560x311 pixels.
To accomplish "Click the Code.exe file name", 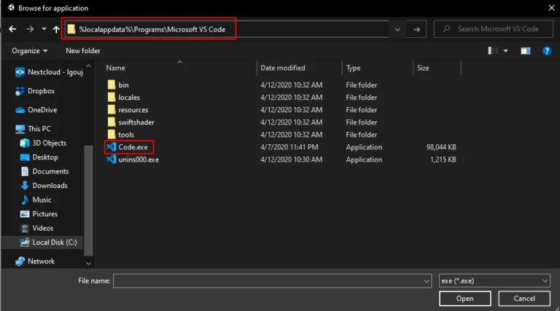I will 133,147.
